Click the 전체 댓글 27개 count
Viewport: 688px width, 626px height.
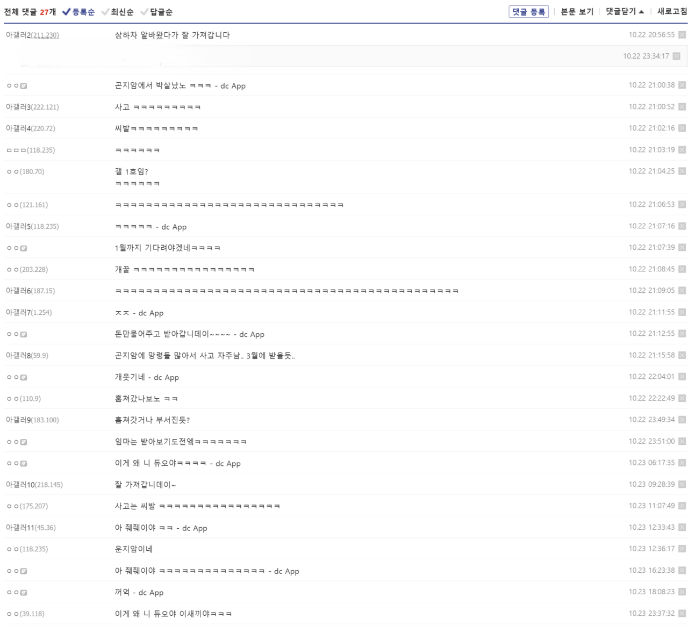click(x=30, y=12)
